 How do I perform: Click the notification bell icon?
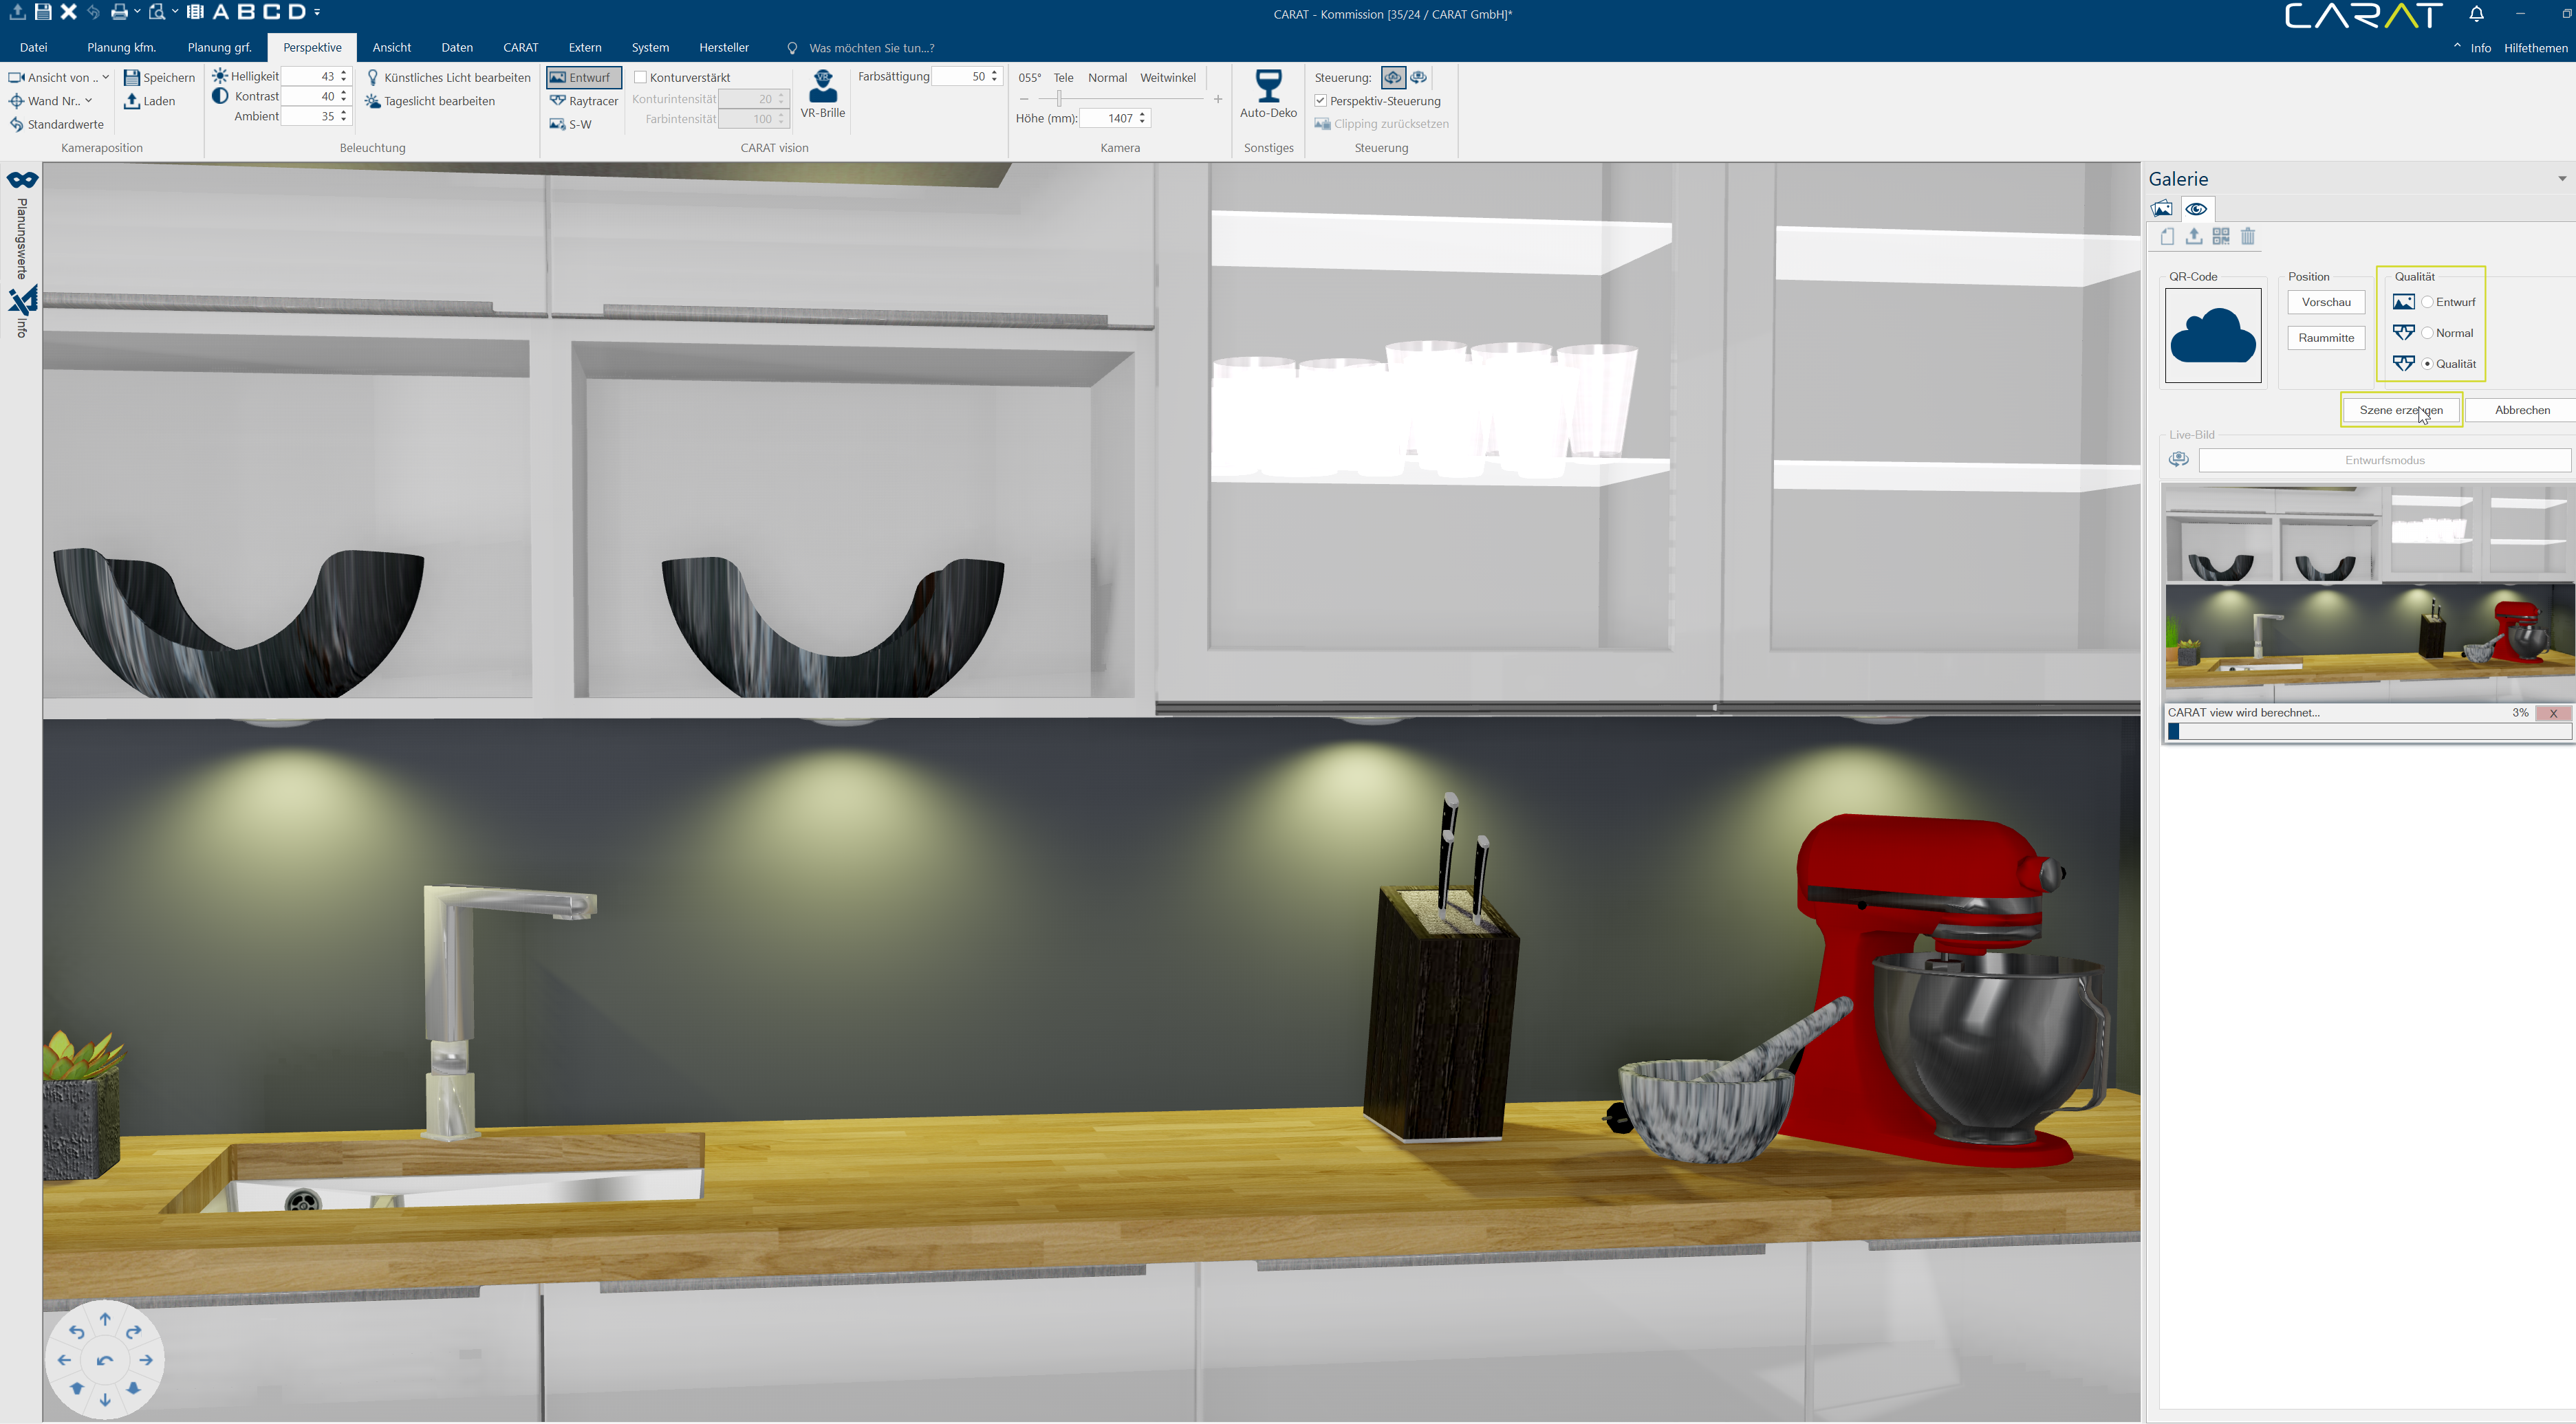[x=2476, y=14]
